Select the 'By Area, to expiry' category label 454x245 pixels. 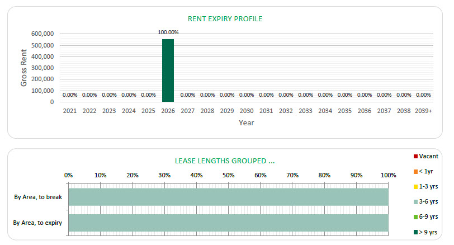[37, 223]
